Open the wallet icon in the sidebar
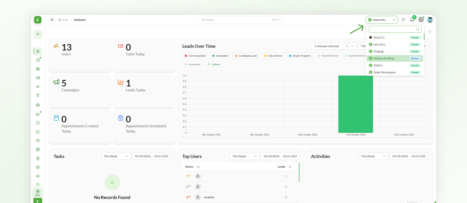The image size is (467, 203). (x=38, y=60)
